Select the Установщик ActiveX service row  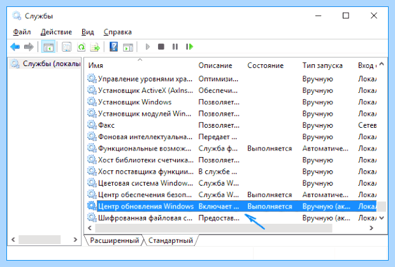(232, 90)
